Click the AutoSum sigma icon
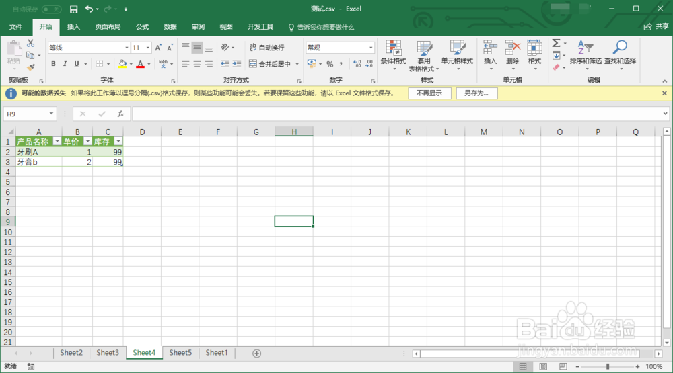This screenshot has width=673, height=373. pos(557,43)
